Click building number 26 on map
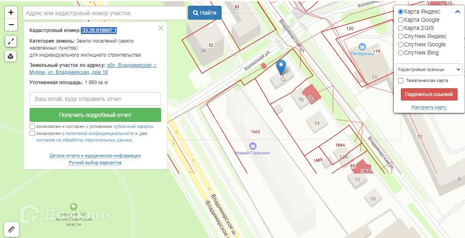 point(203,50)
